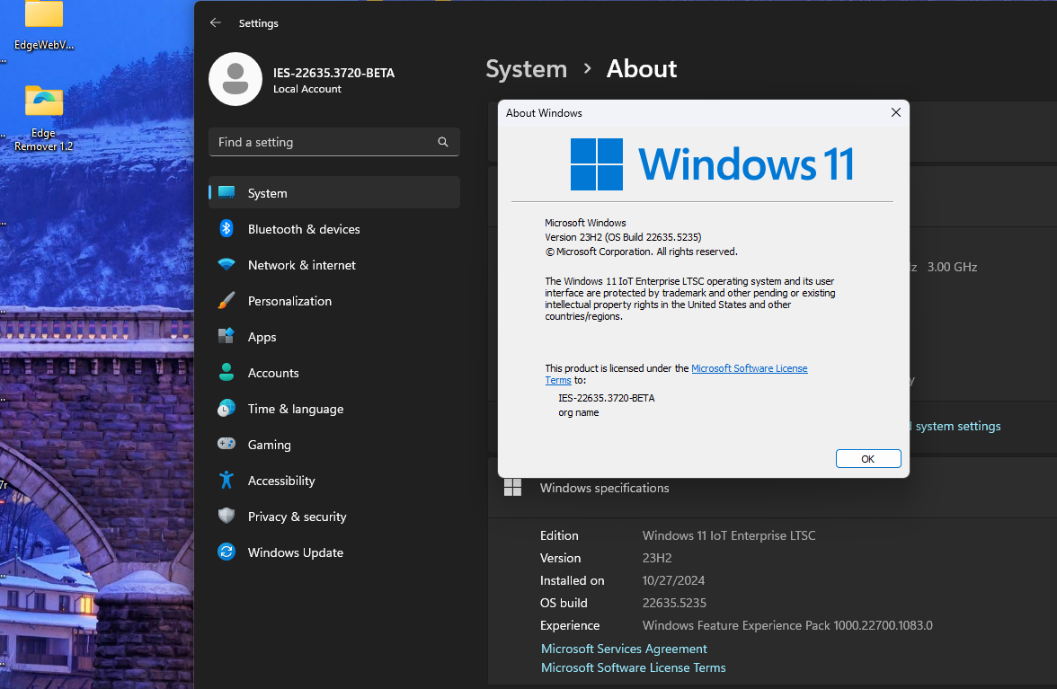Click OK in About Windows dialog
This screenshot has height=689, width=1057.
tap(868, 459)
